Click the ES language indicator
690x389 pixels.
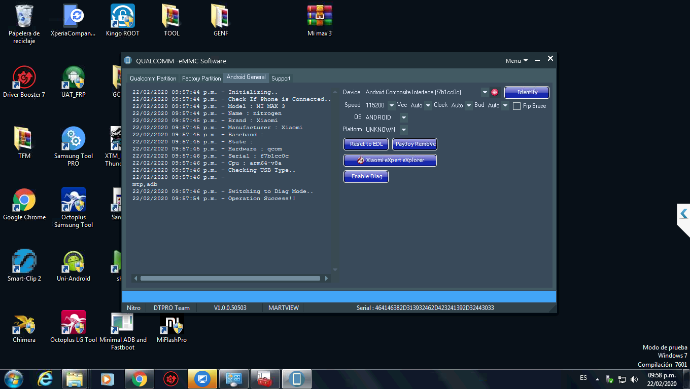583,378
